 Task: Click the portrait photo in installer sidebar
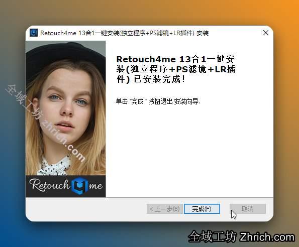click(66, 108)
